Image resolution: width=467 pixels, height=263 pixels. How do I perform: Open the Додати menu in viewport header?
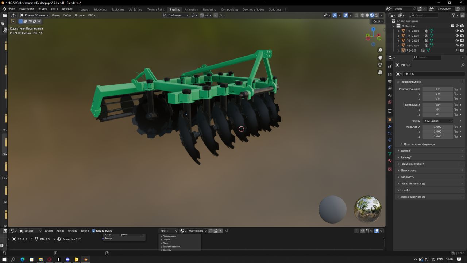click(x=80, y=15)
